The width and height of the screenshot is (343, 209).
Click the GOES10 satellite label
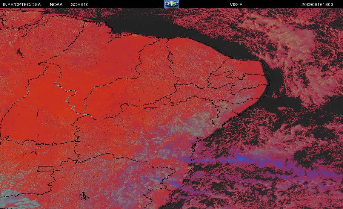(x=80, y=5)
